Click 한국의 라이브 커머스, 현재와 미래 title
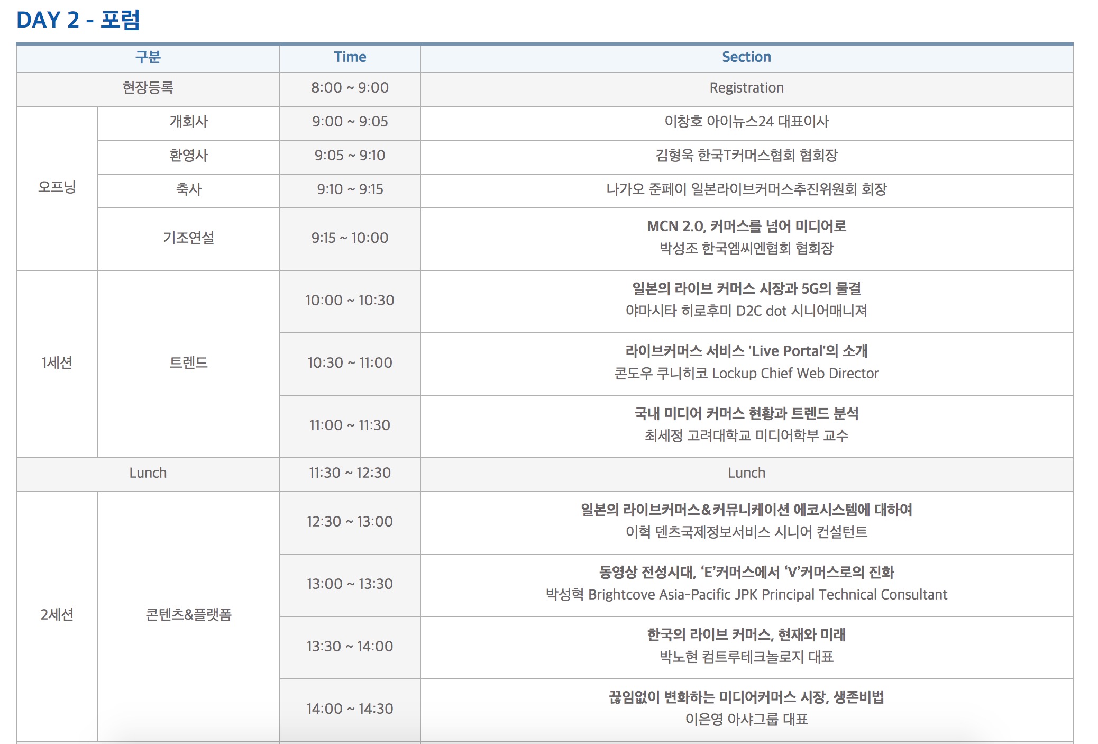This screenshot has width=1098, height=744. (x=746, y=635)
